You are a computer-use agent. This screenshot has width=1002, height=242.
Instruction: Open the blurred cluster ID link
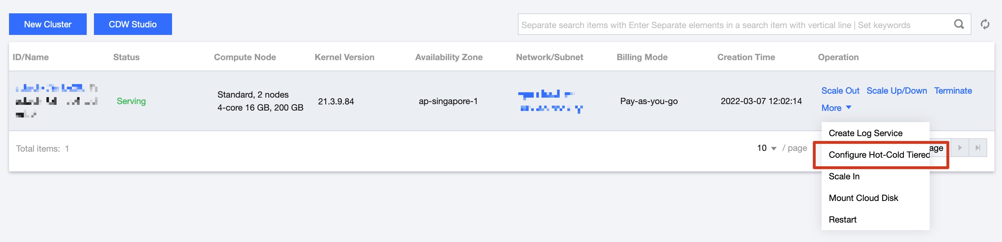[50, 88]
